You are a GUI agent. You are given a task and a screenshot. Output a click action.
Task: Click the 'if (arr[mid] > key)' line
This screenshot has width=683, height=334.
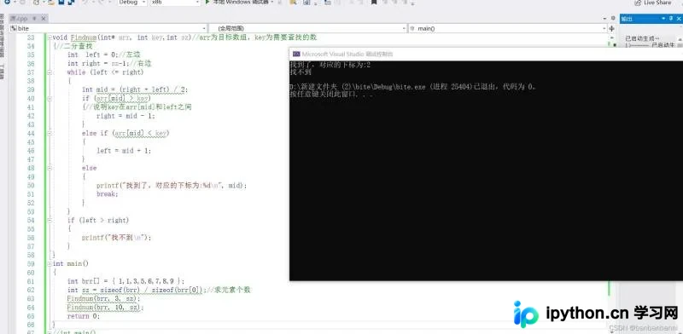[x=116, y=98]
